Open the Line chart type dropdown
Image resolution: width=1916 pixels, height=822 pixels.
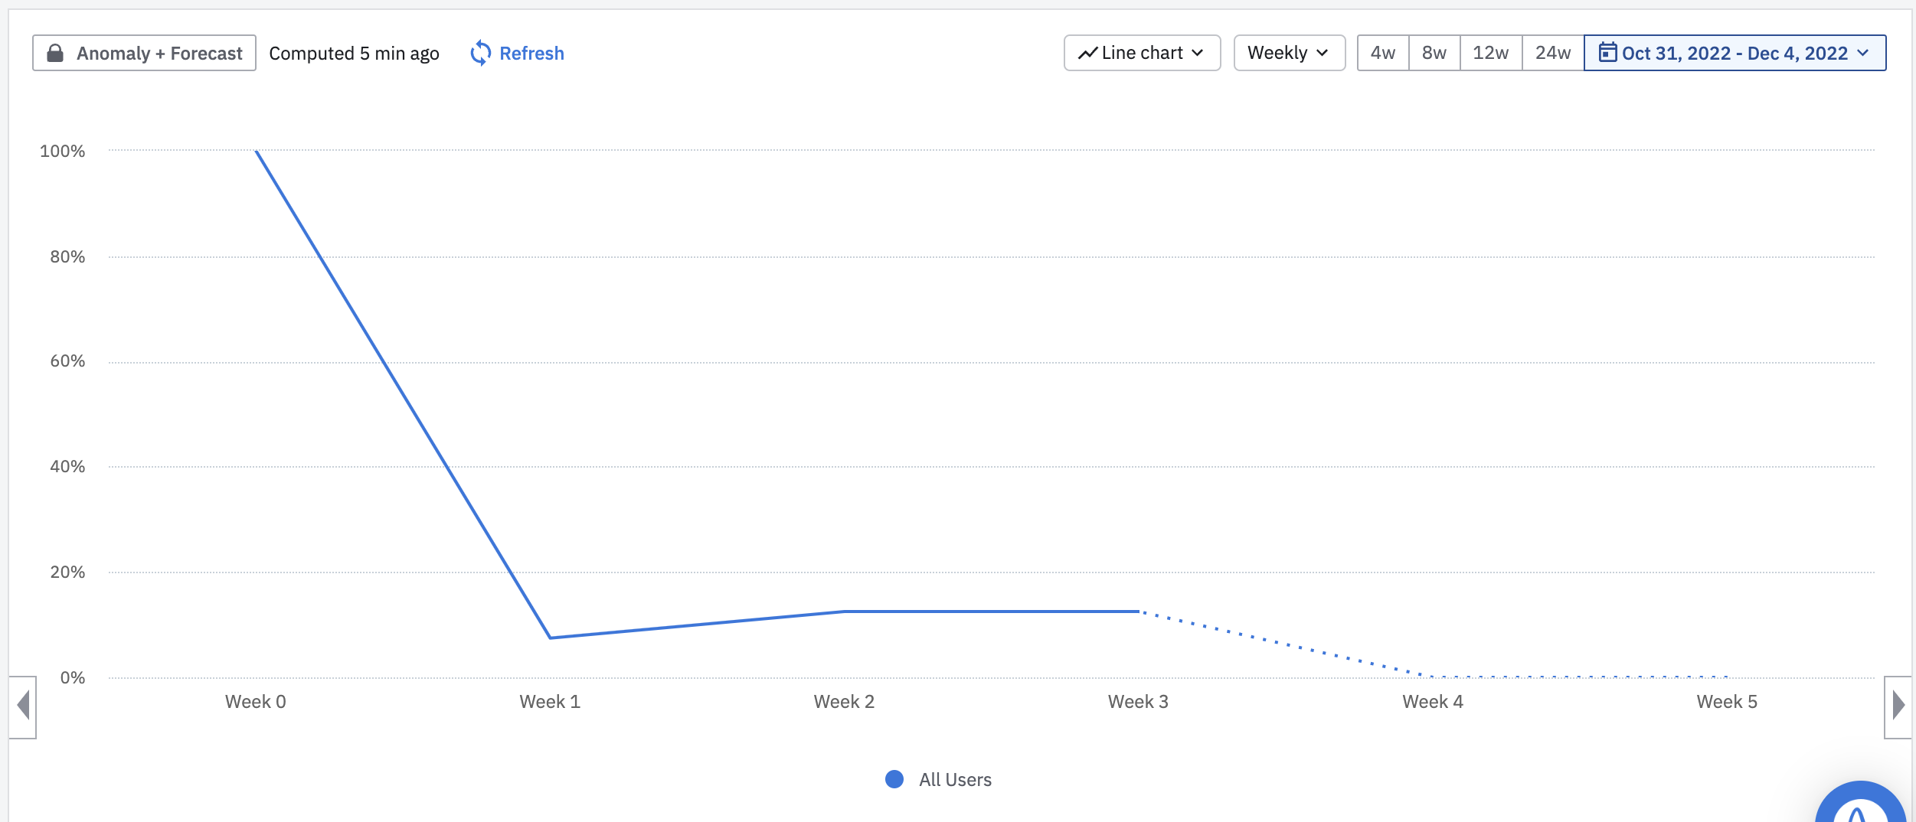(x=1142, y=53)
